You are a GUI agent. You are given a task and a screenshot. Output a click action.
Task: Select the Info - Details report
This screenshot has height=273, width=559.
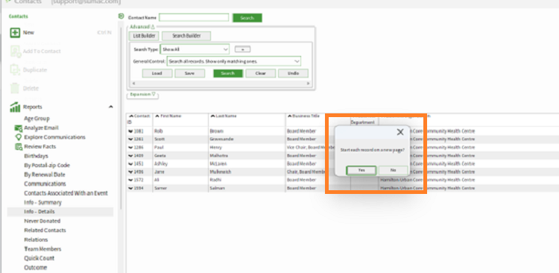(x=60, y=212)
